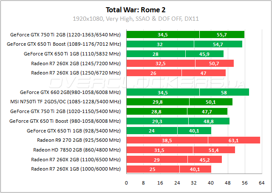The image size is (272, 193).
Task: Select label GeForce GTX 750 Ti 2GB (1020-1150/5400 MHz)
Action: click(65, 111)
